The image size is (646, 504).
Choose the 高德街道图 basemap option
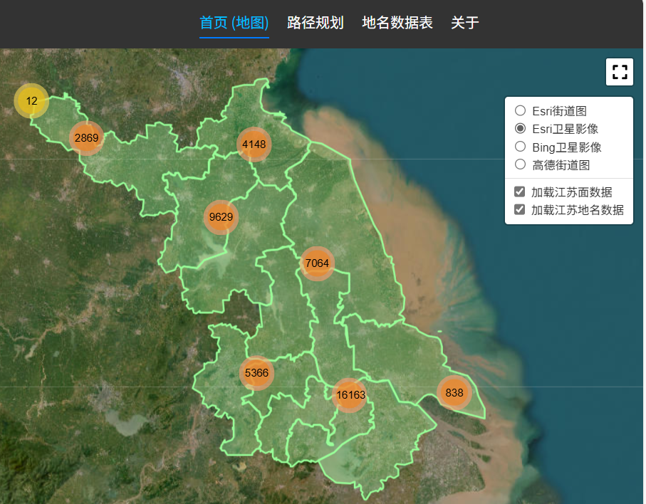521,164
